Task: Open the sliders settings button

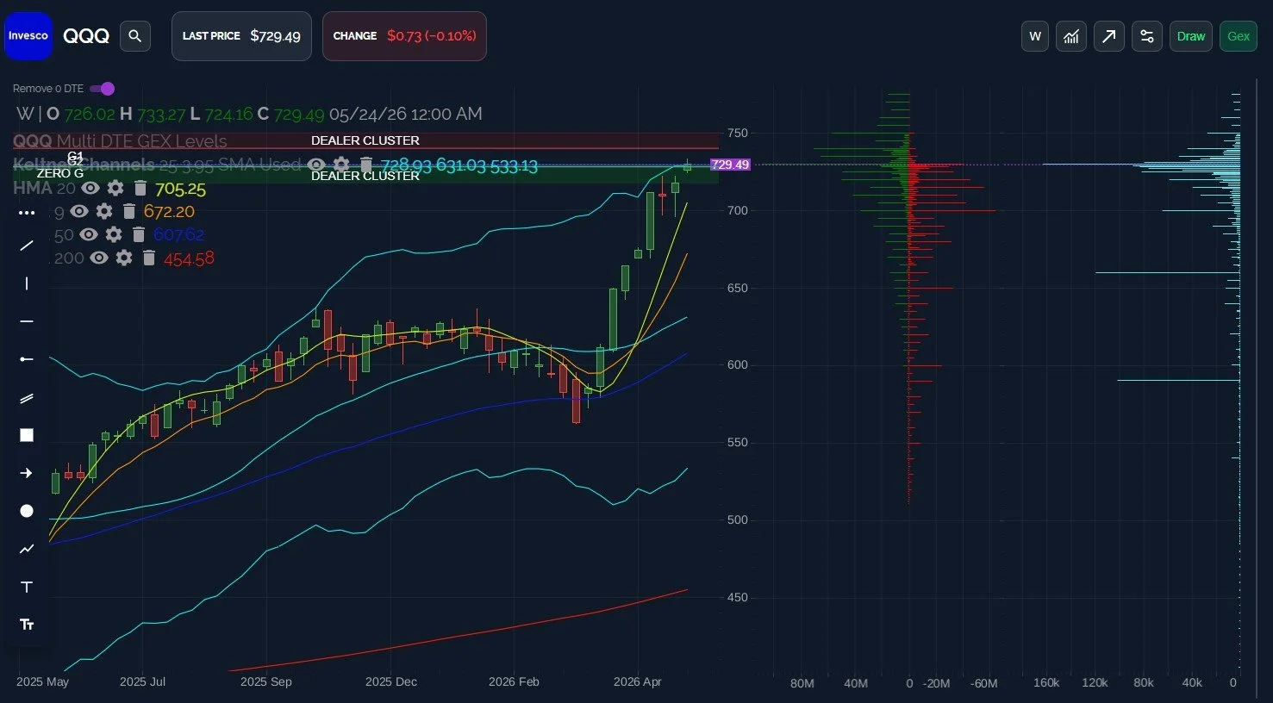Action: click(1147, 36)
